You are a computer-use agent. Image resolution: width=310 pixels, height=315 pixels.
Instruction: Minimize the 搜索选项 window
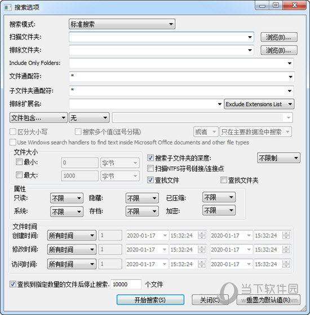click(262, 6)
